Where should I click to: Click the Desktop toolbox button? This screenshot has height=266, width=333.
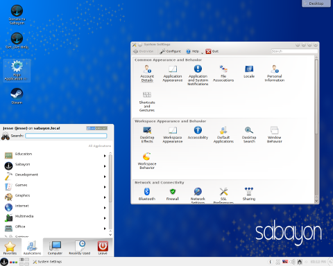pyautogui.click(x=316, y=3)
